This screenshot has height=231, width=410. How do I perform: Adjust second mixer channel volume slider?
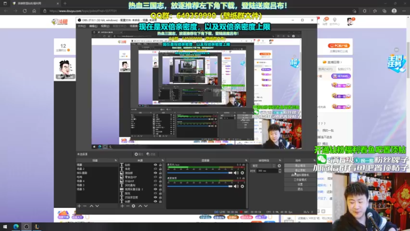point(200,186)
